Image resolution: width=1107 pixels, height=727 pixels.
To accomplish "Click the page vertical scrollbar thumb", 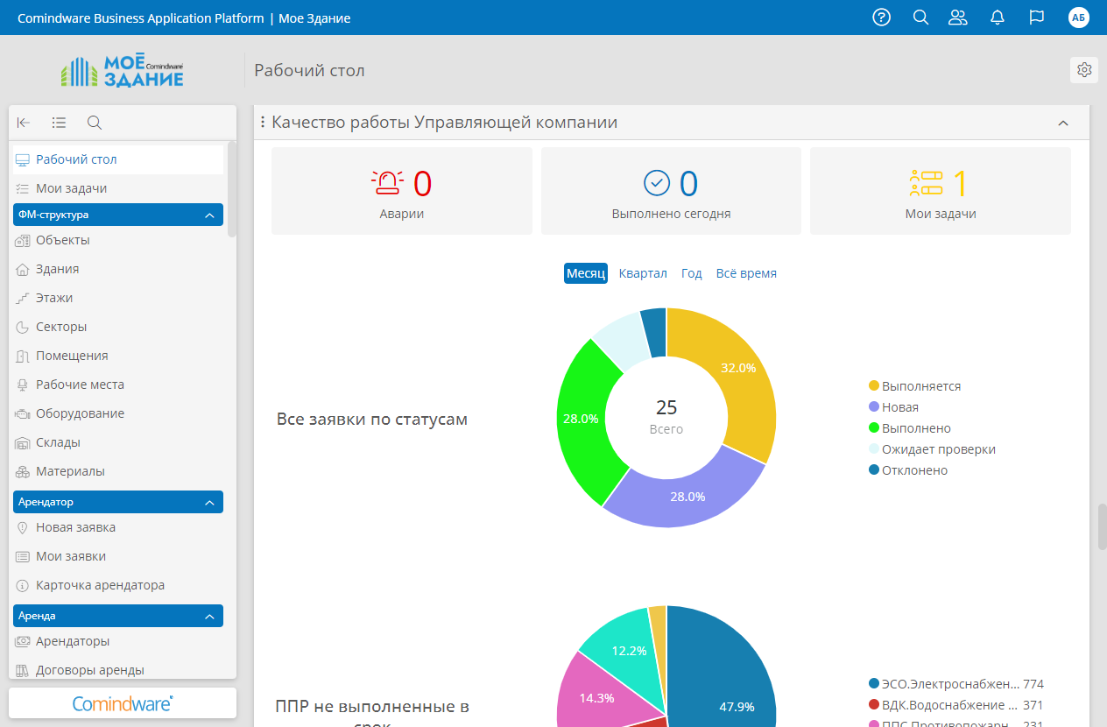I will (x=1102, y=526).
